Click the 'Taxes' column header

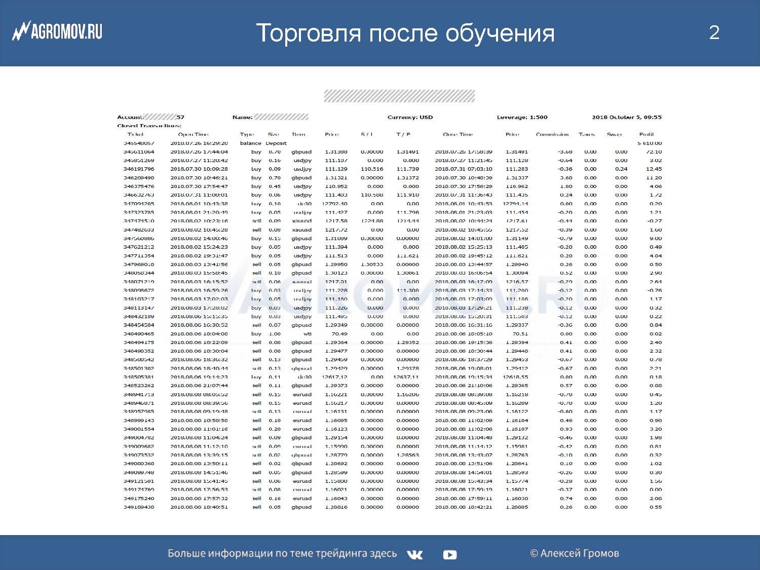click(x=586, y=134)
